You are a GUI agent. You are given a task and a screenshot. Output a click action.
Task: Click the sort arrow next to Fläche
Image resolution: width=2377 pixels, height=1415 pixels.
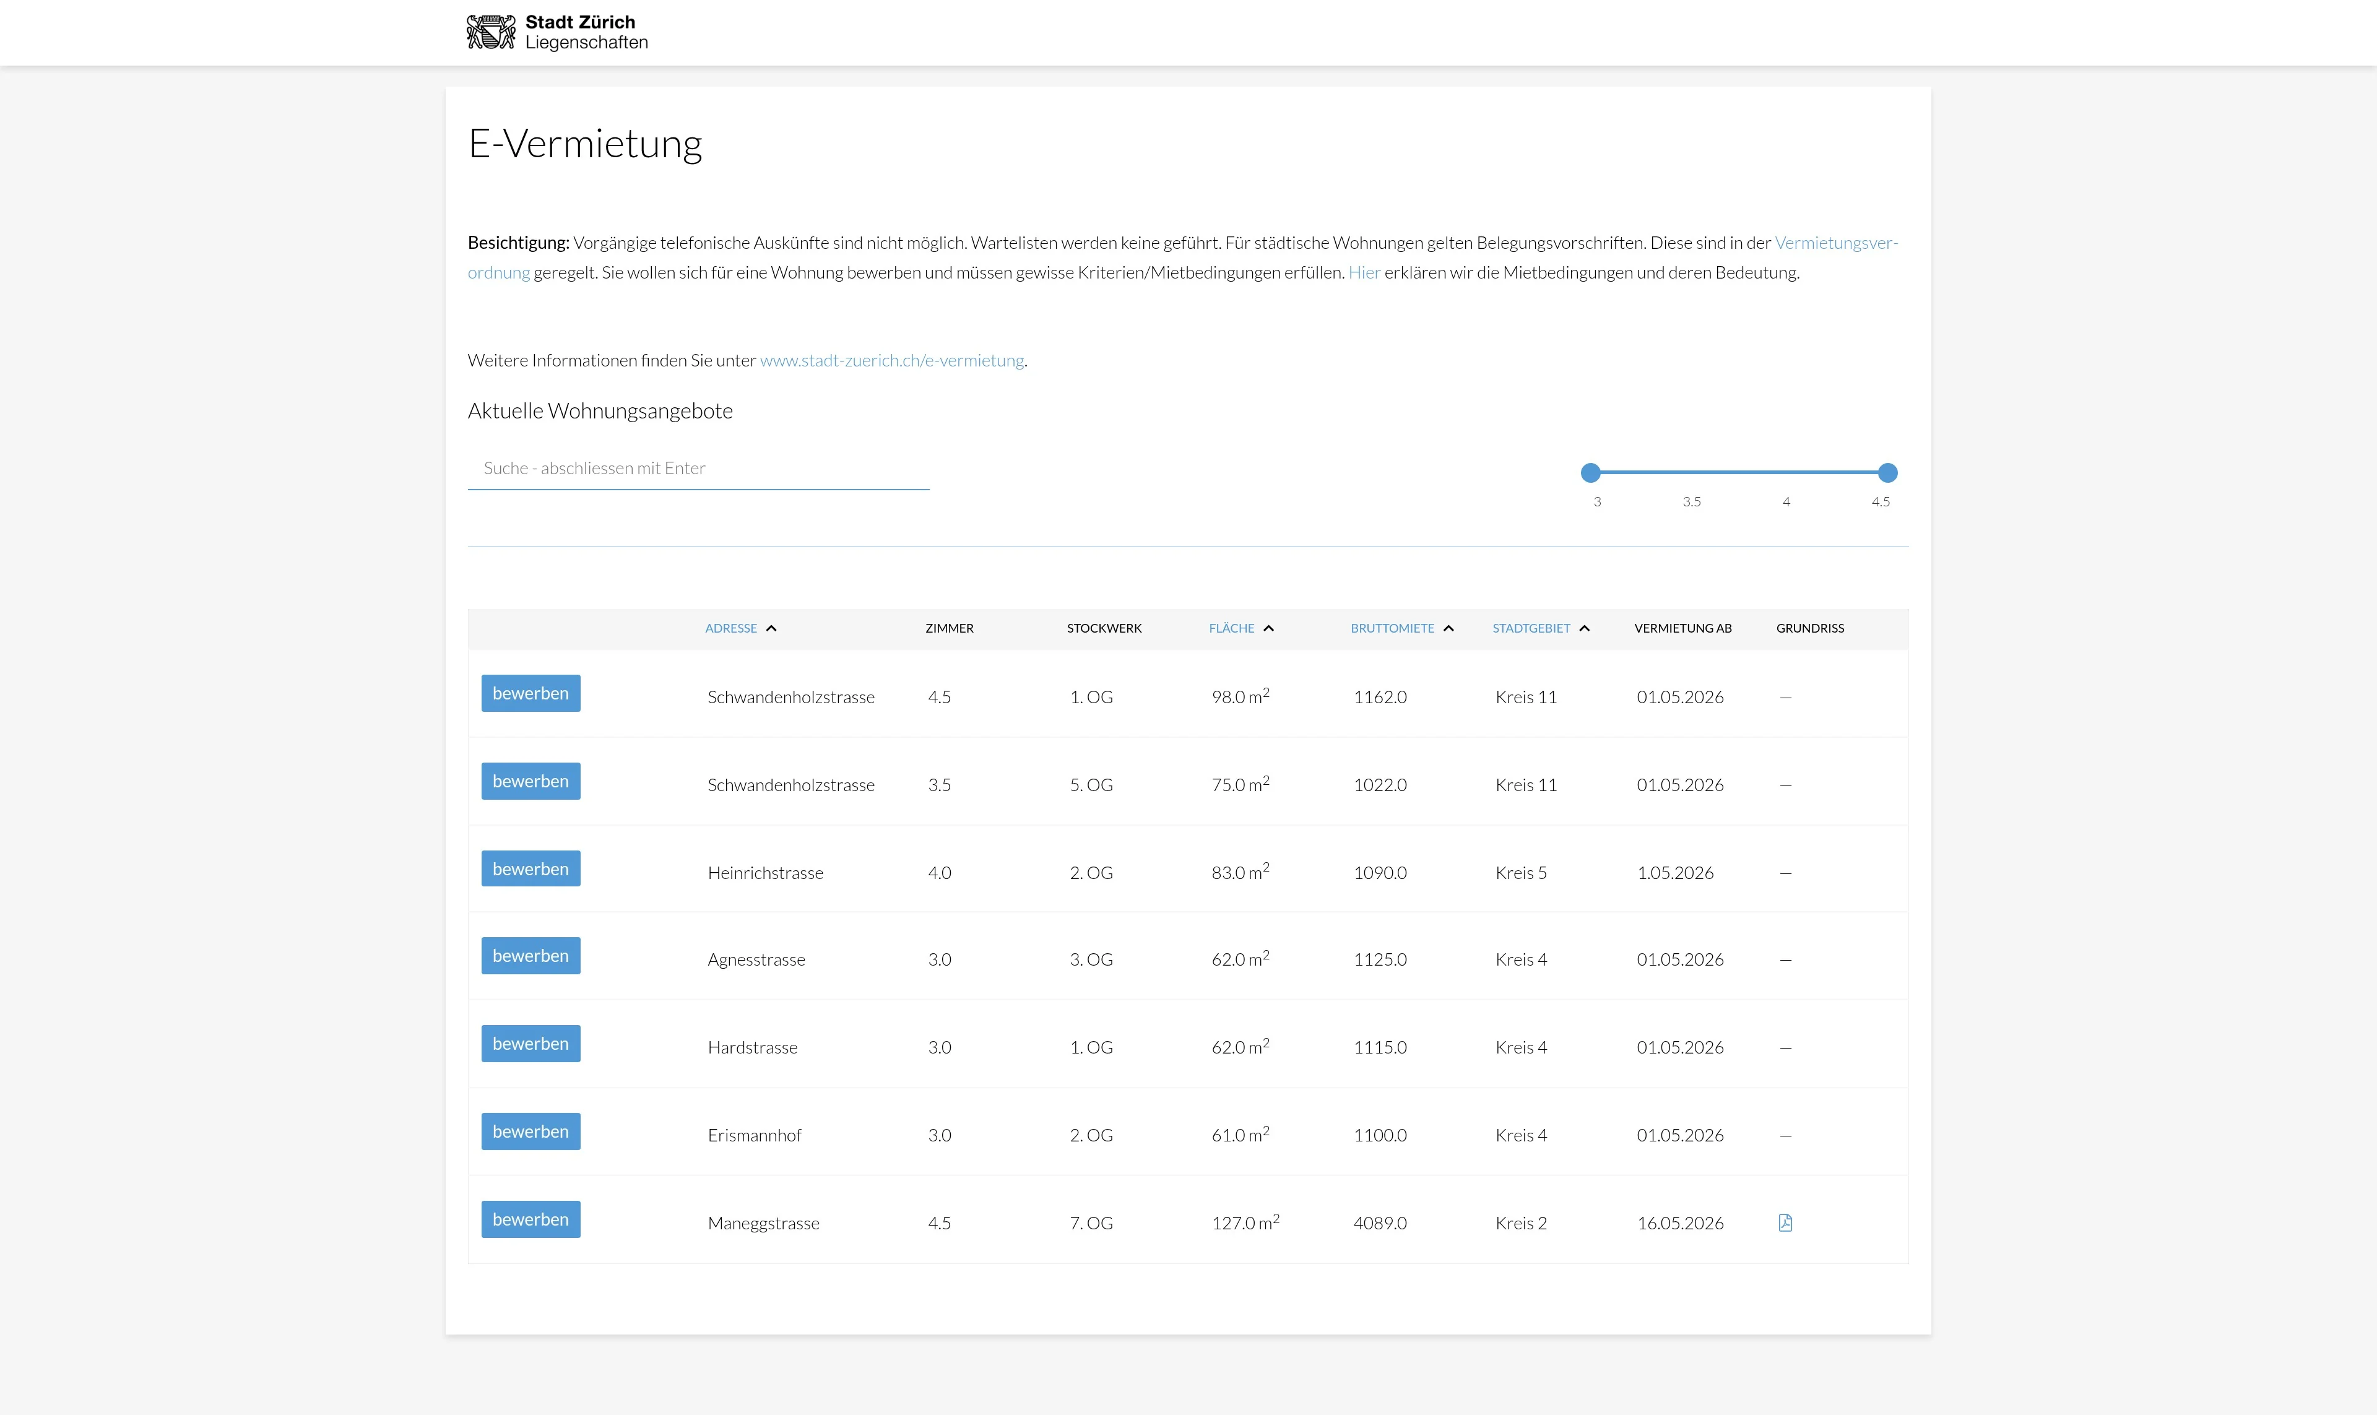tap(1268, 628)
